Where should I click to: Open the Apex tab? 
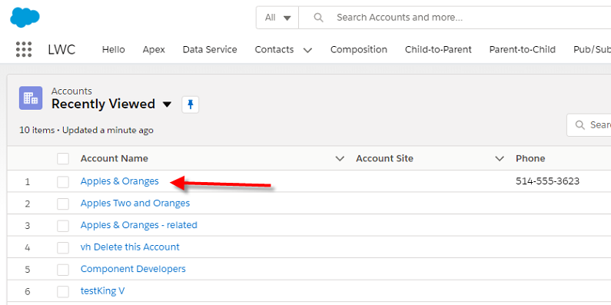point(154,50)
